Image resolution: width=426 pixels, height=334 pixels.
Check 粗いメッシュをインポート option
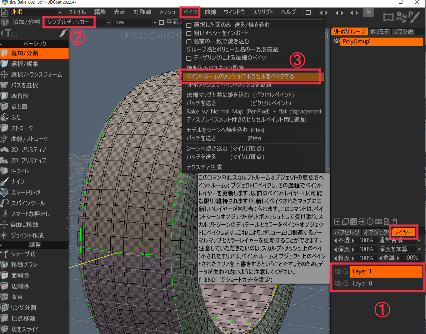(189, 34)
